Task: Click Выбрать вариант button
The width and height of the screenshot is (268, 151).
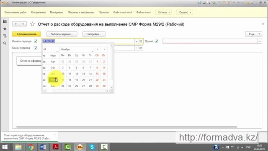Action: tap(62, 34)
